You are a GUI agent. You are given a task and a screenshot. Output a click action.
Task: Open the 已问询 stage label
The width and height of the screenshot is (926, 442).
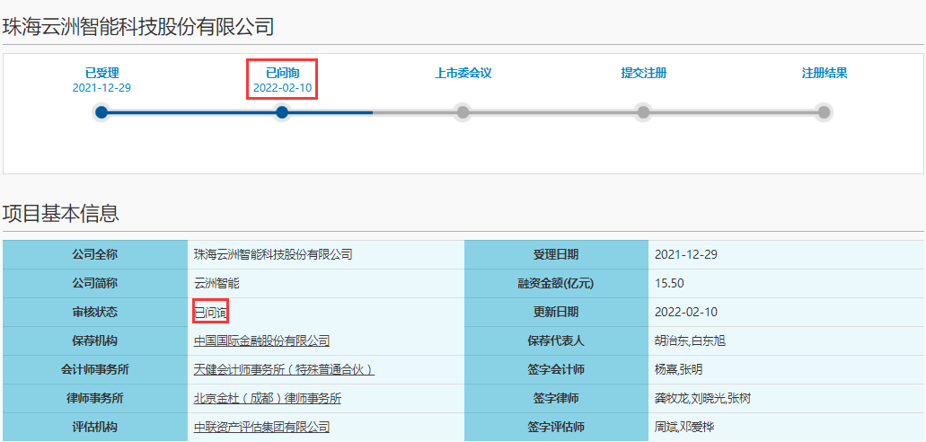(x=282, y=73)
